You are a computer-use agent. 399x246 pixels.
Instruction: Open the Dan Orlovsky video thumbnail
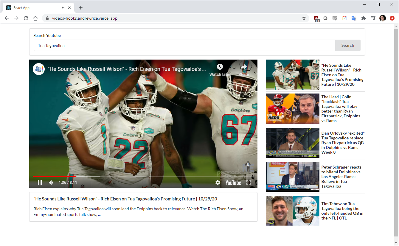point(292,143)
